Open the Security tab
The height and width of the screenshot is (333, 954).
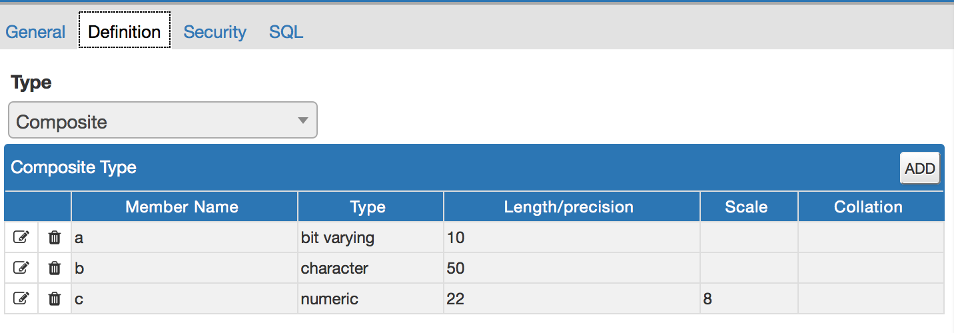coord(215,32)
